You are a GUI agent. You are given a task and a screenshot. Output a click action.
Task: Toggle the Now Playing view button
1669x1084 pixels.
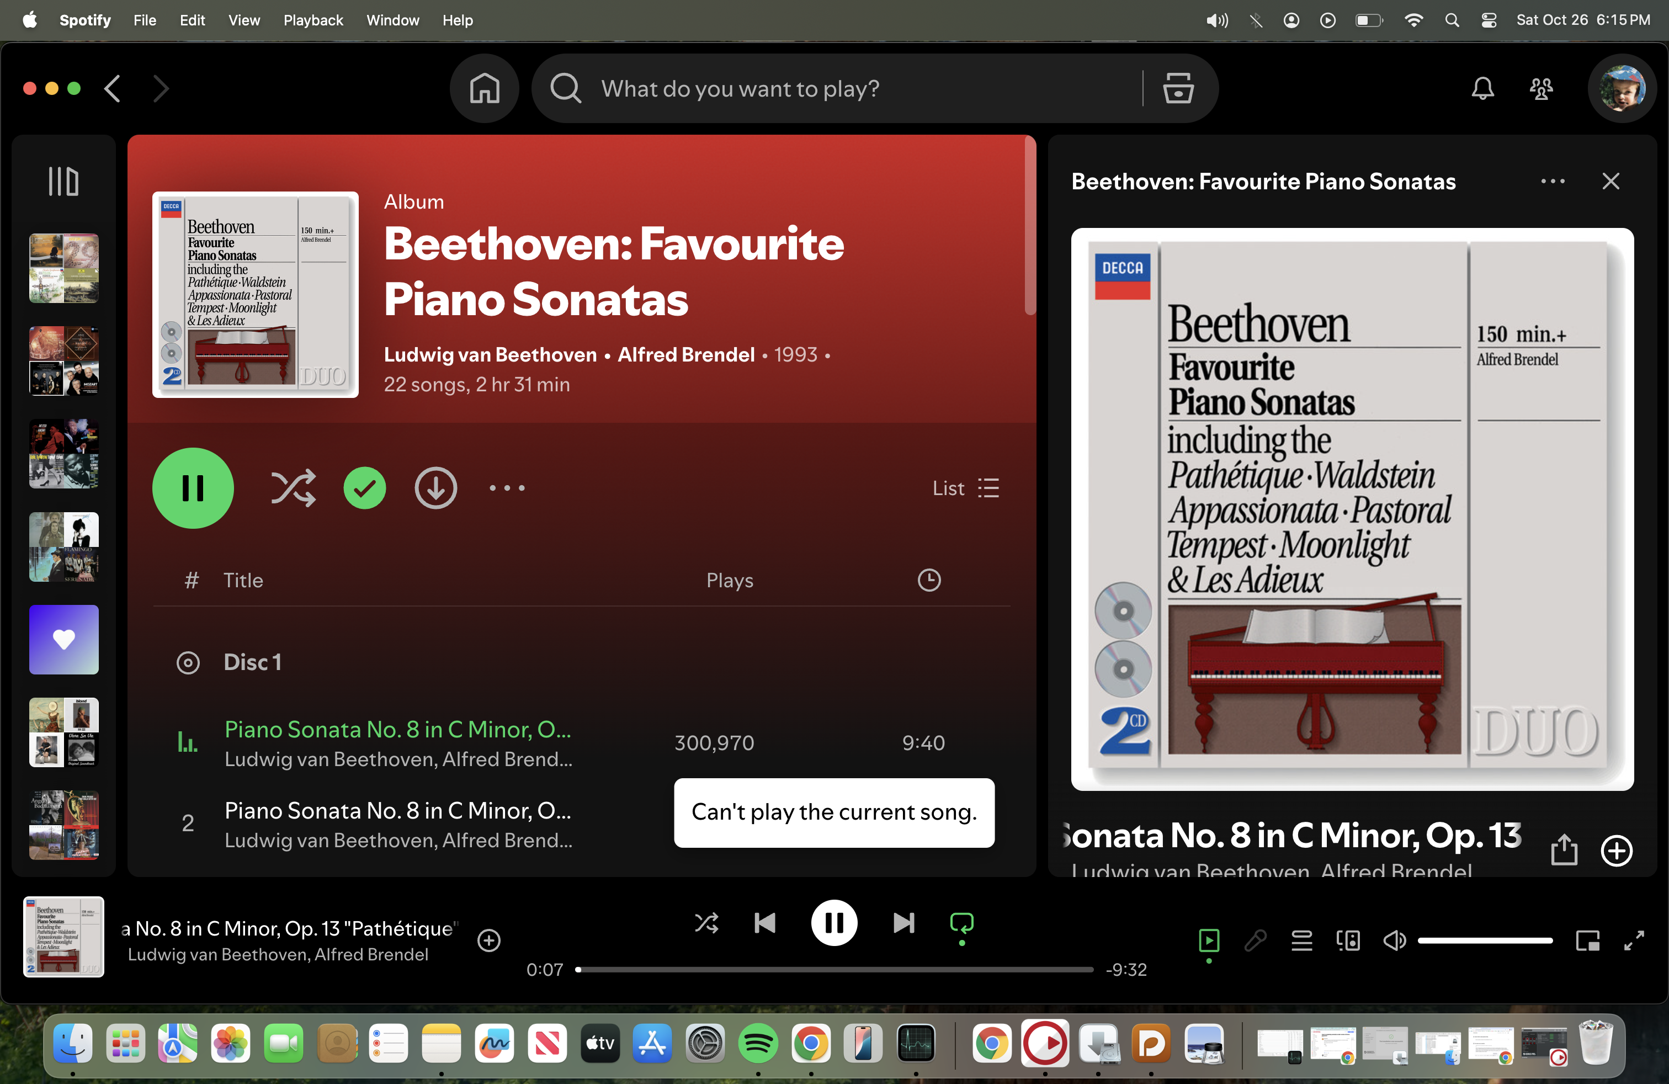1209,940
